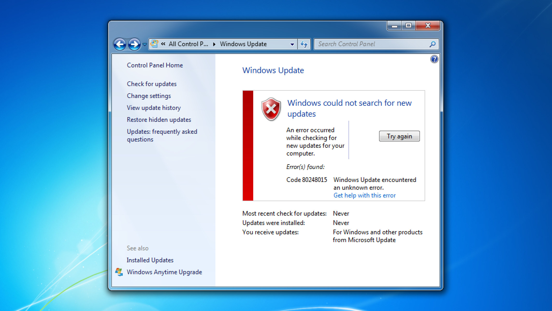The height and width of the screenshot is (311, 552).
Task: Open Help via the question mark icon
Action: pos(434,59)
